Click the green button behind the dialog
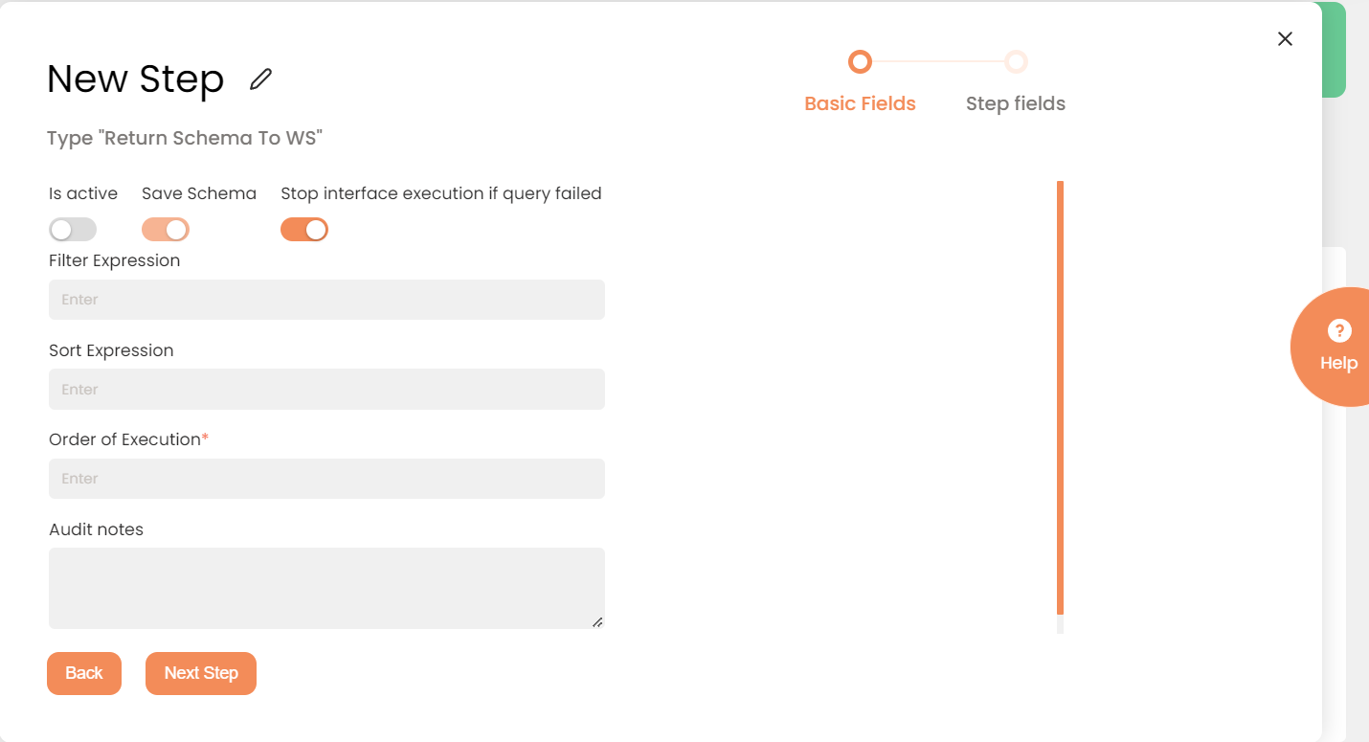The height and width of the screenshot is (742, 1369). [x=1334, y=50]
